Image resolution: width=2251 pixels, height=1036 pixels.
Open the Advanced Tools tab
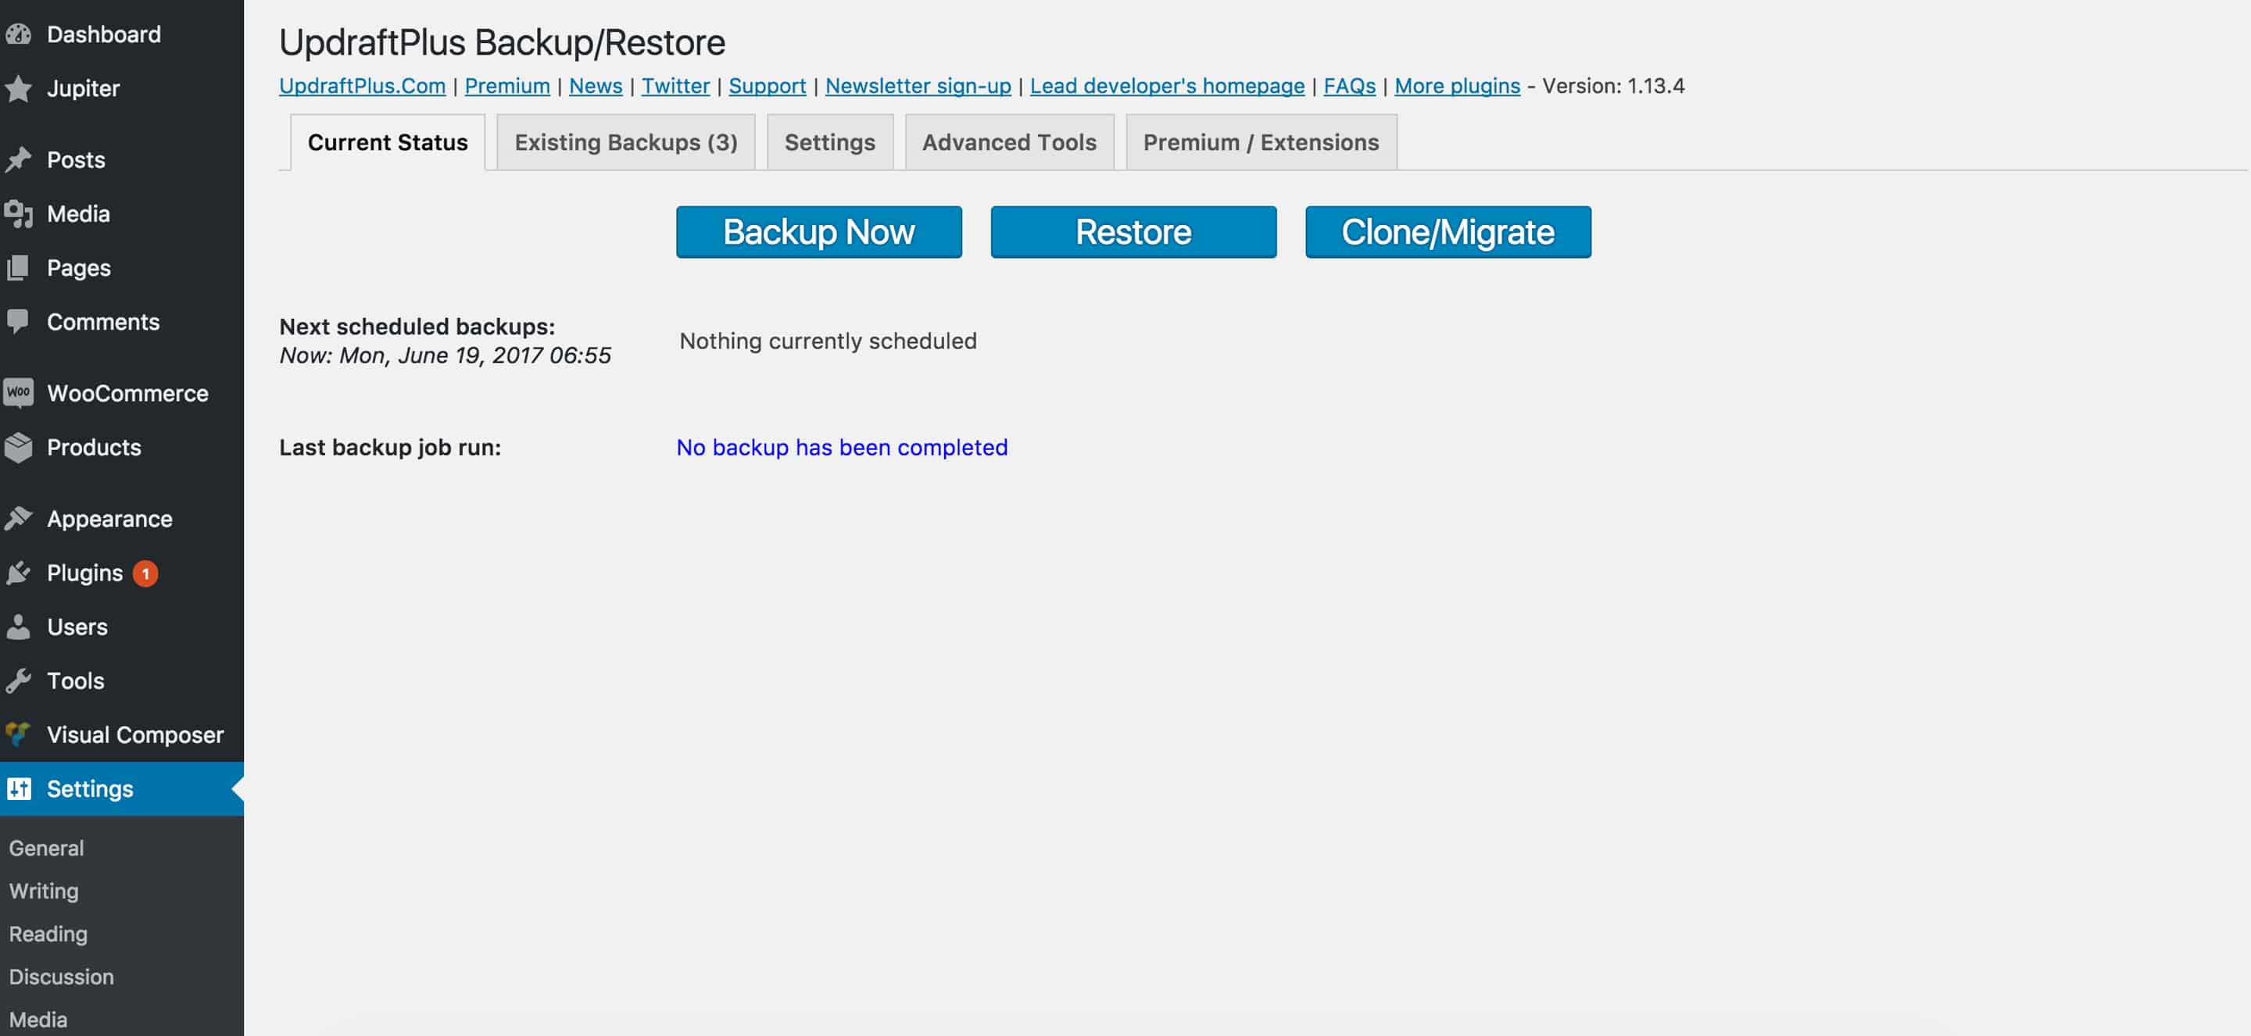[1009, 142]
